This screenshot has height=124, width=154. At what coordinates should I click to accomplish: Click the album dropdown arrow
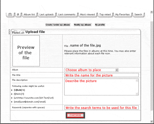point(117,70)
